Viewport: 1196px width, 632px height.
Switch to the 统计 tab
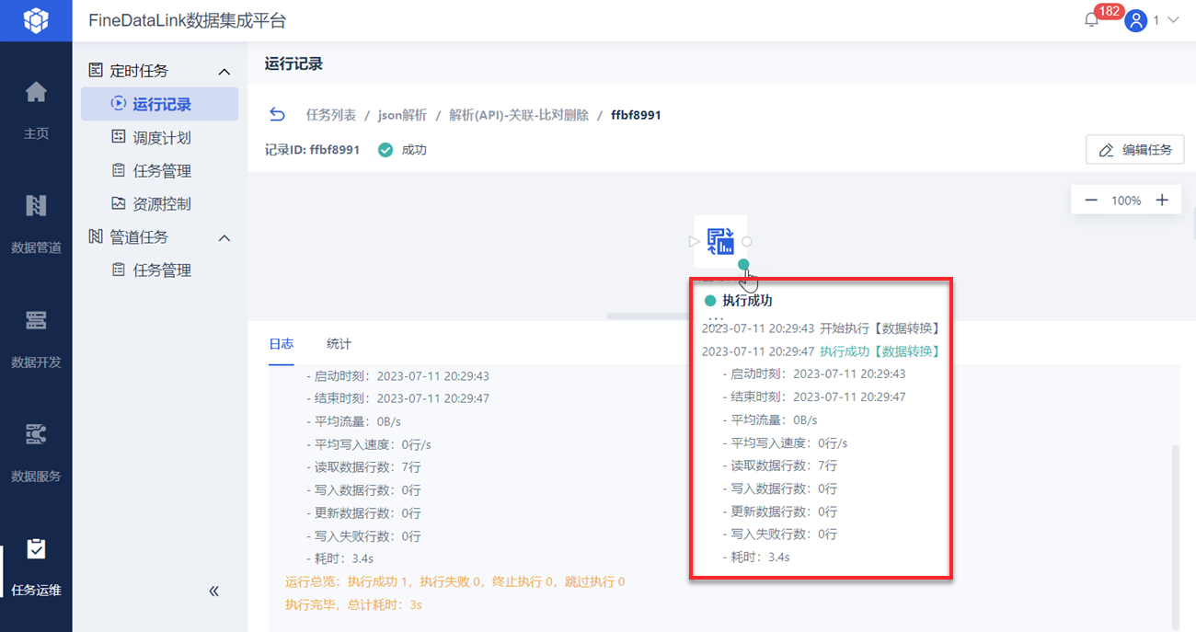339,344
